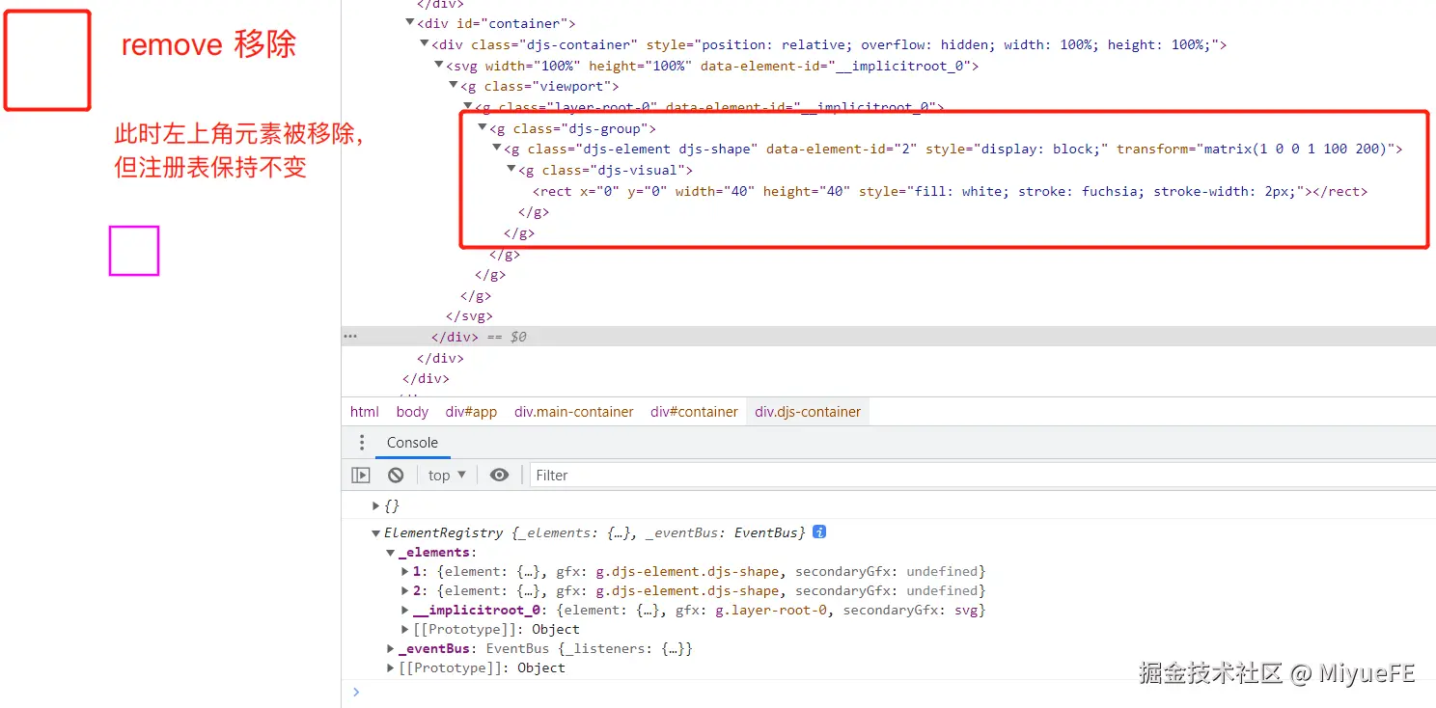Select div.main-container breadcrumb
Viewport: 1436px width, 708px height.
[x=574, y=412]
